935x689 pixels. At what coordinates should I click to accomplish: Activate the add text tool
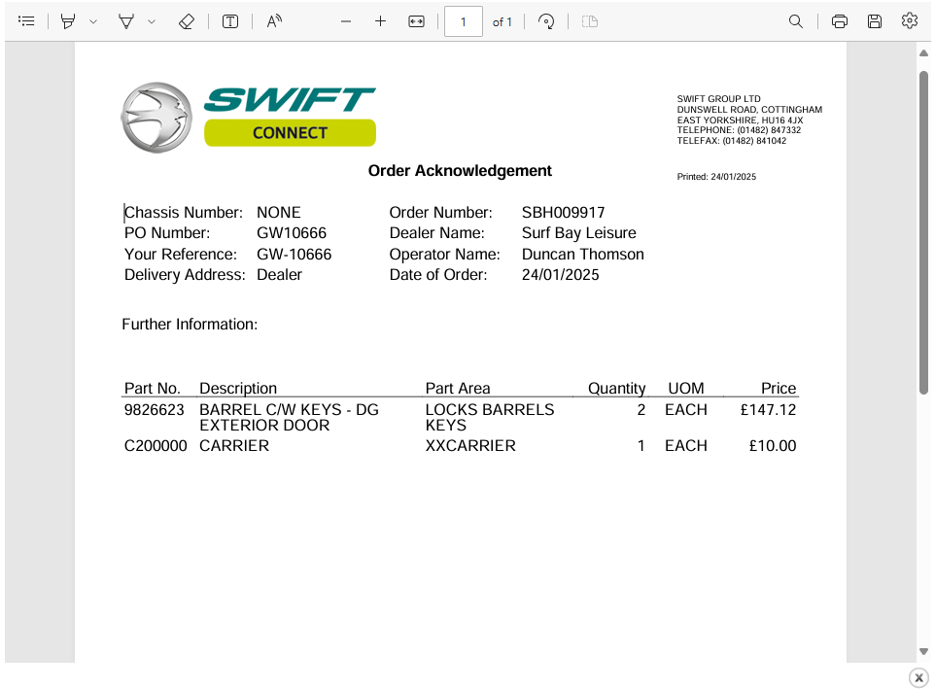tap(230, 21)
